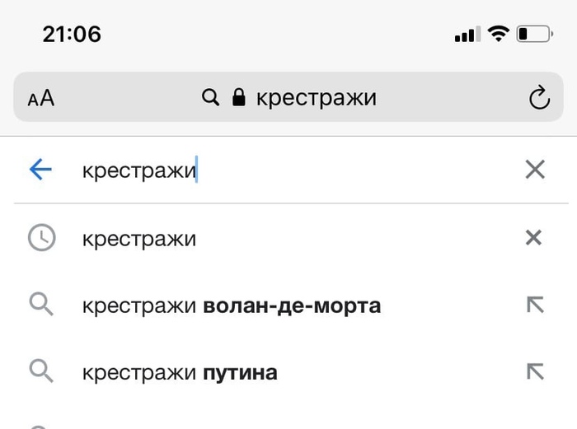Choose suggestion 'крестражи путина'
This screenshot has height=429, width=577.
180,373
